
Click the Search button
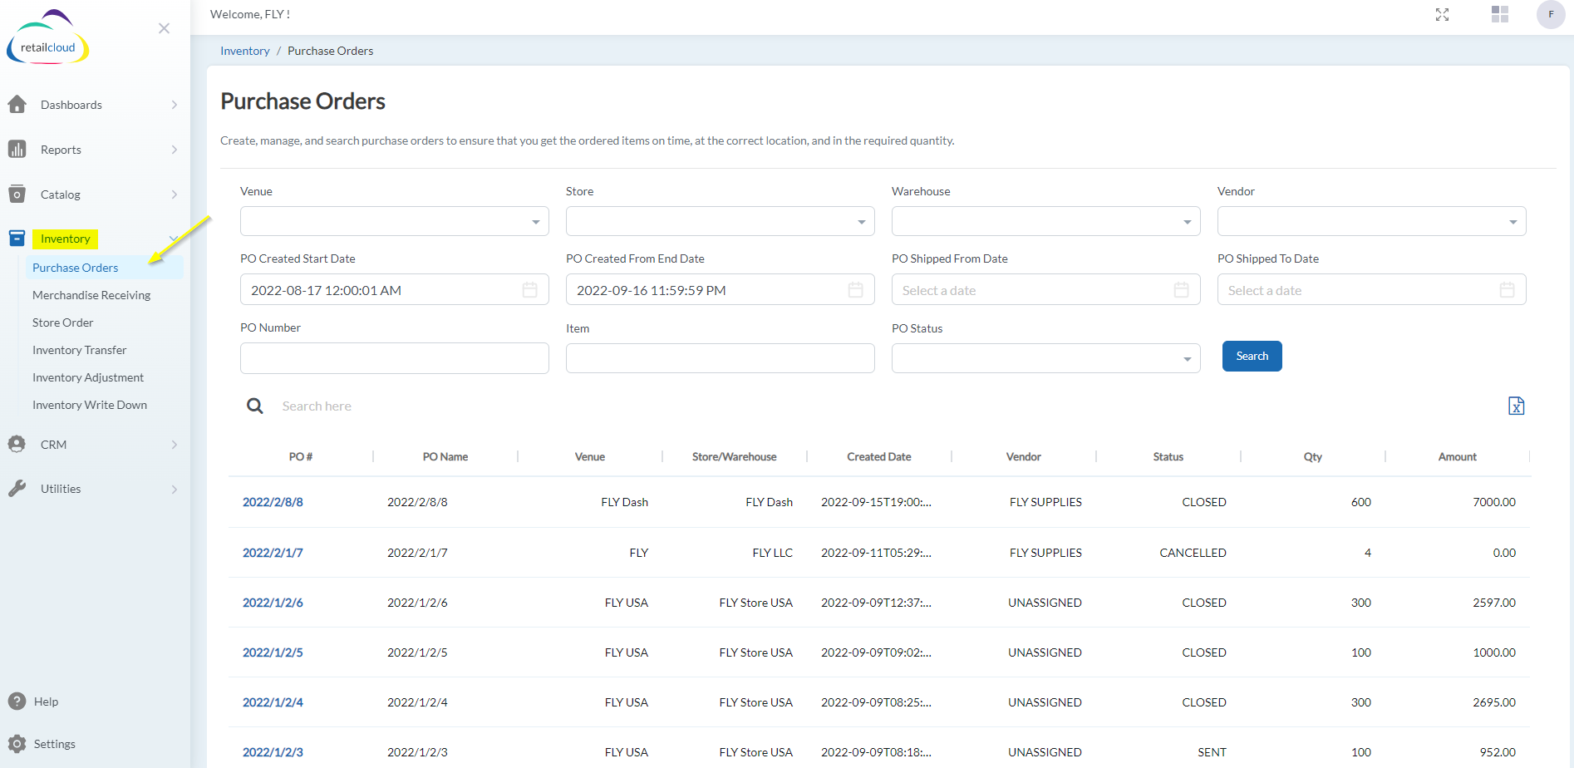(1252, 356)
